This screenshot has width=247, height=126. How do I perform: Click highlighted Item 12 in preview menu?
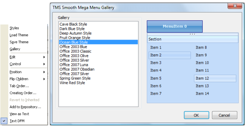pos(215,78)
